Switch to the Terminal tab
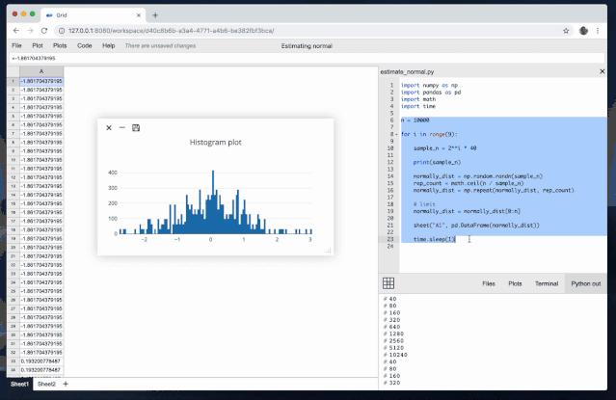This screenshot has width=616, height=400. (x=547, y=284)
